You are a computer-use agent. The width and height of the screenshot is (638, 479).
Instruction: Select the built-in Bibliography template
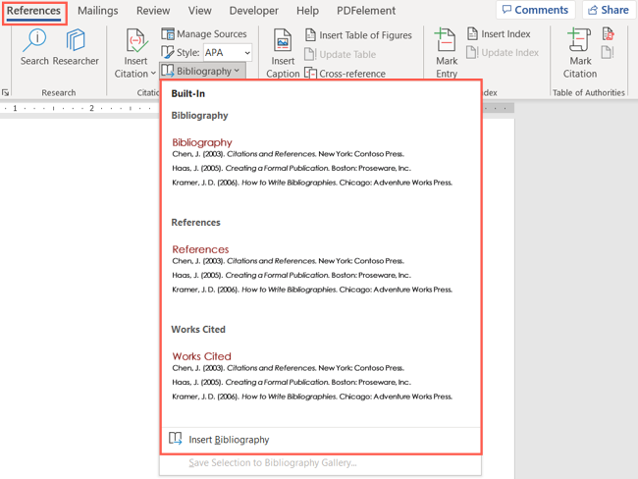312,162
